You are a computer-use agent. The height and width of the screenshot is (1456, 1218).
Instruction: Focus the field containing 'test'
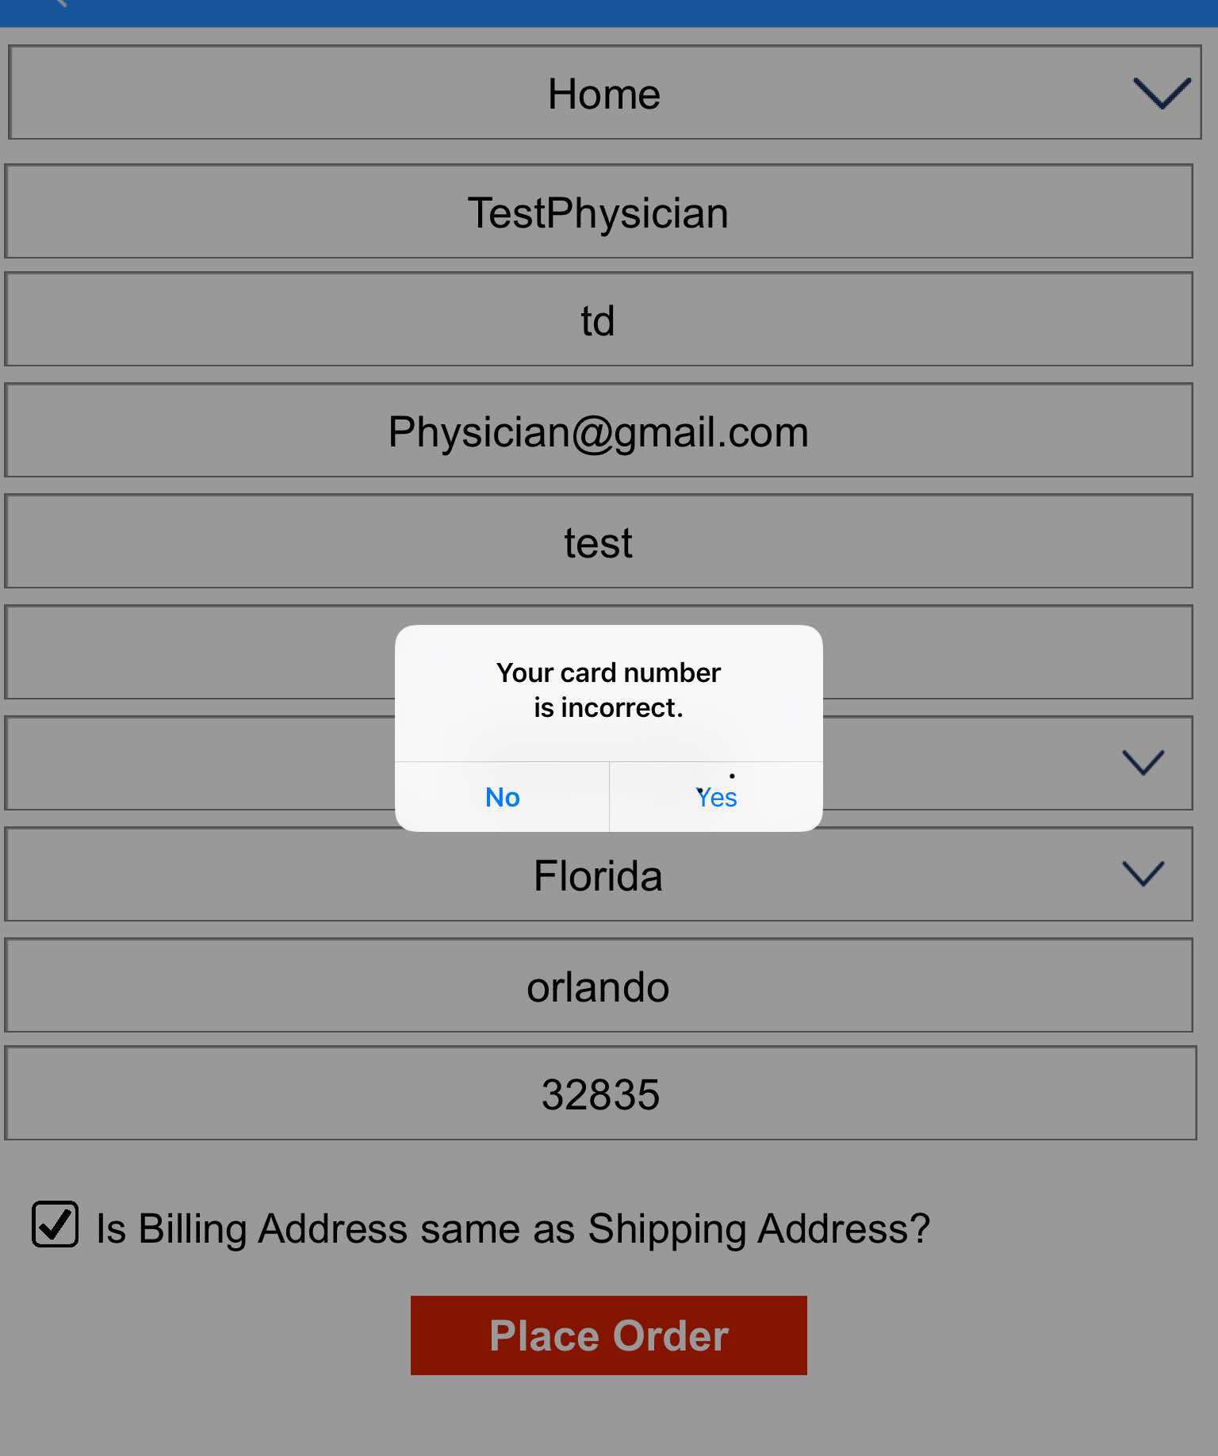tap(598, 542)
